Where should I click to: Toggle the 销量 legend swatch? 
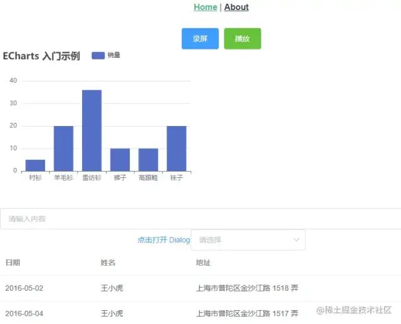tap(98, 56)
